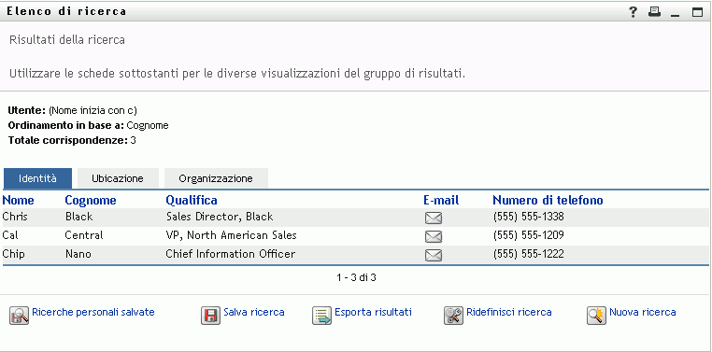Open Ricerche personali salvate link
This screenshot has height=352, width=712.
93,312
